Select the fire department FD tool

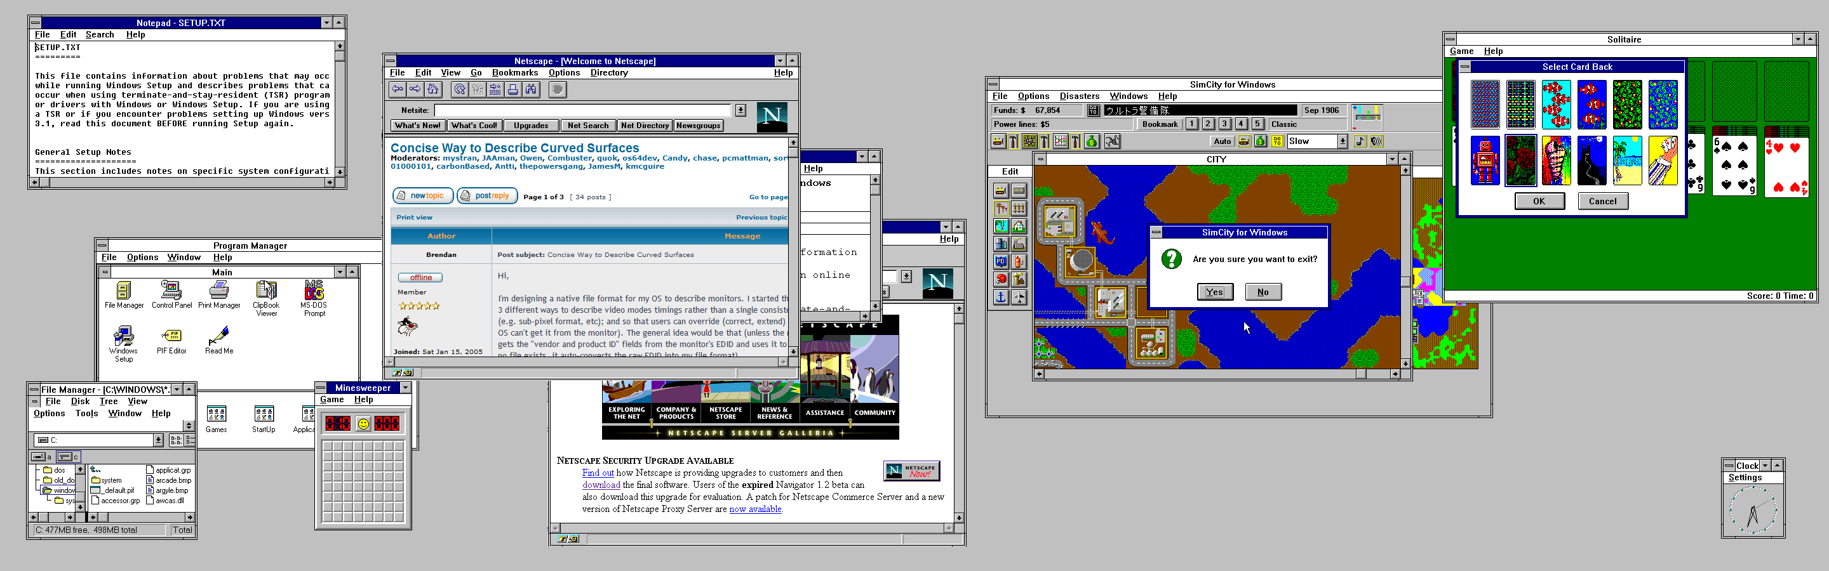[1019, 262]
